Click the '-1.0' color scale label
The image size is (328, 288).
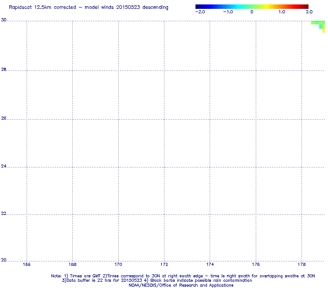pos(228,12)
